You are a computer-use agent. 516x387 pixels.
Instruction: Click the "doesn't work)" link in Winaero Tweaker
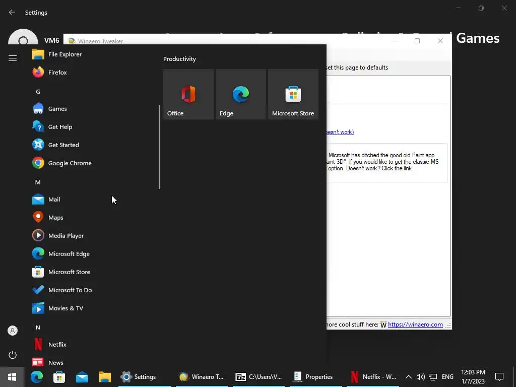(x=340, y=132)
